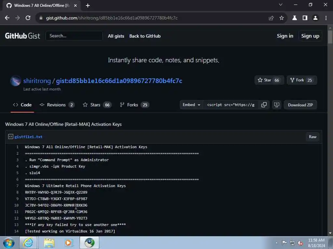Open the Chrome profile icon
Viewport: 333px width, 249px height.
coord(315,18)
